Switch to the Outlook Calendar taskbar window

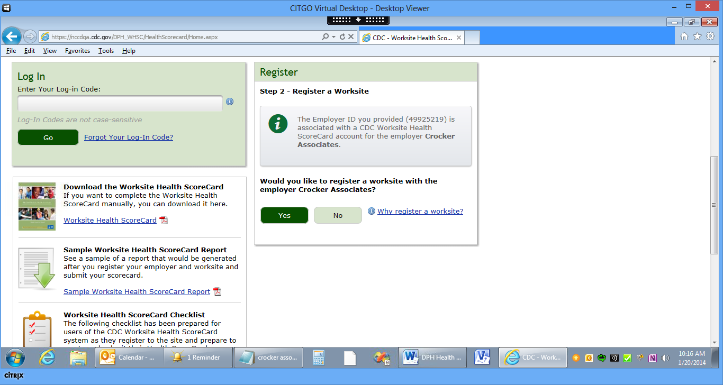coord(130,357)
